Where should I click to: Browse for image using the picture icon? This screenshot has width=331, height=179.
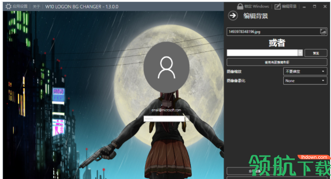point(323,32)
